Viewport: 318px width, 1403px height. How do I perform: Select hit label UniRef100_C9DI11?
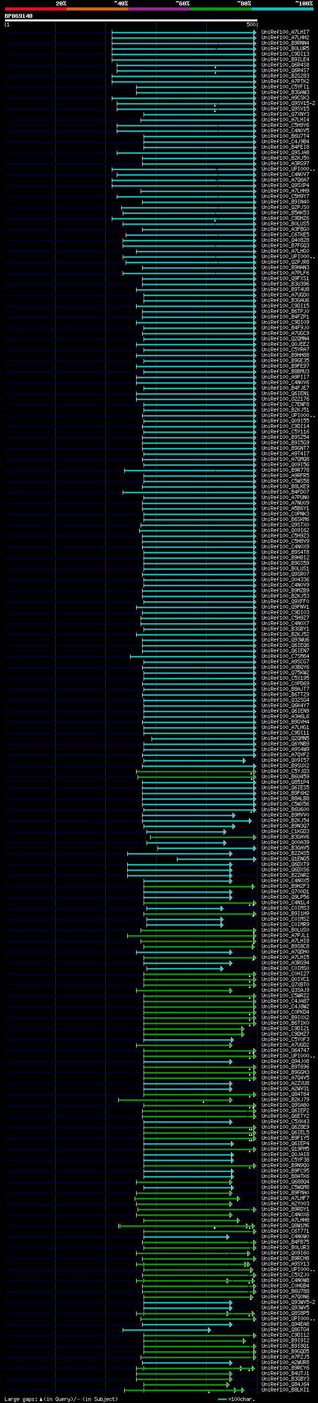pyautogui.click(x=285, y=733)
